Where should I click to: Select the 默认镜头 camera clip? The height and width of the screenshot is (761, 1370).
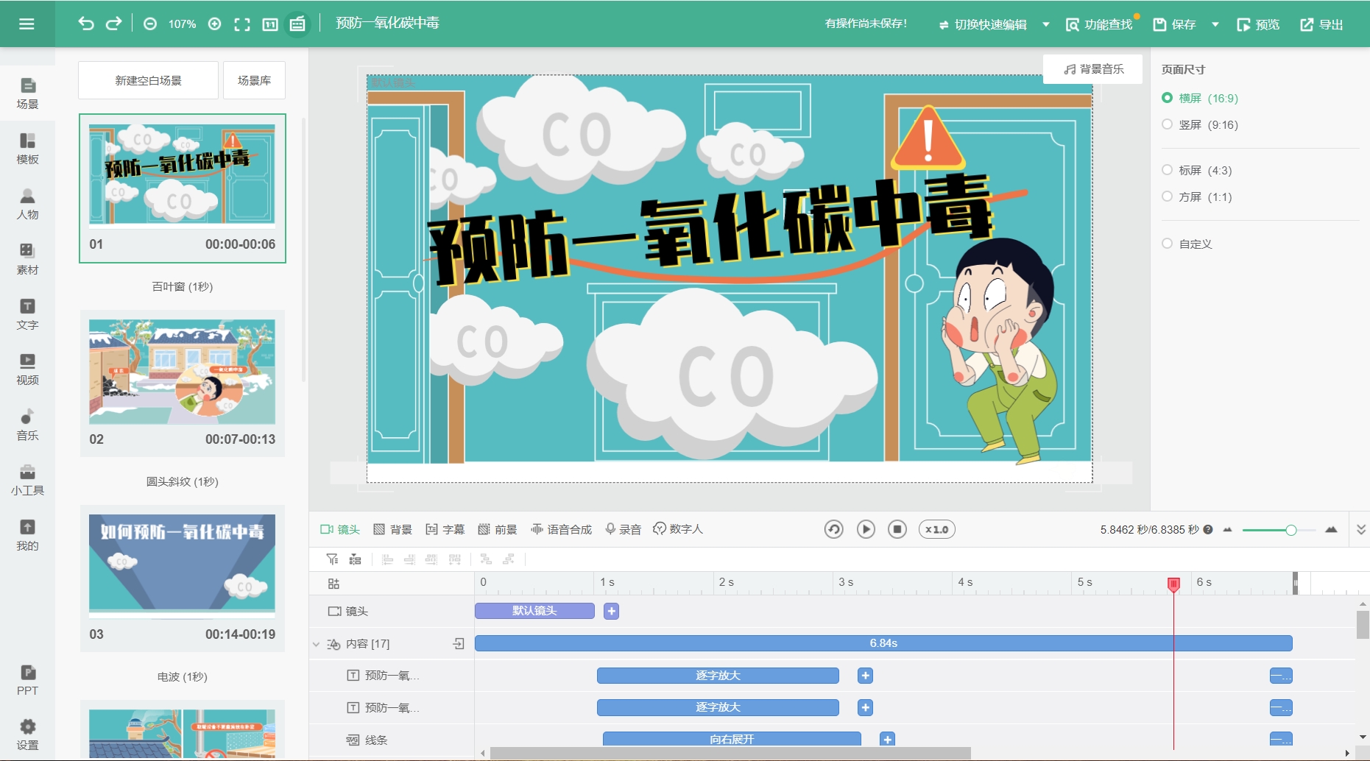[x=534, y=611]
